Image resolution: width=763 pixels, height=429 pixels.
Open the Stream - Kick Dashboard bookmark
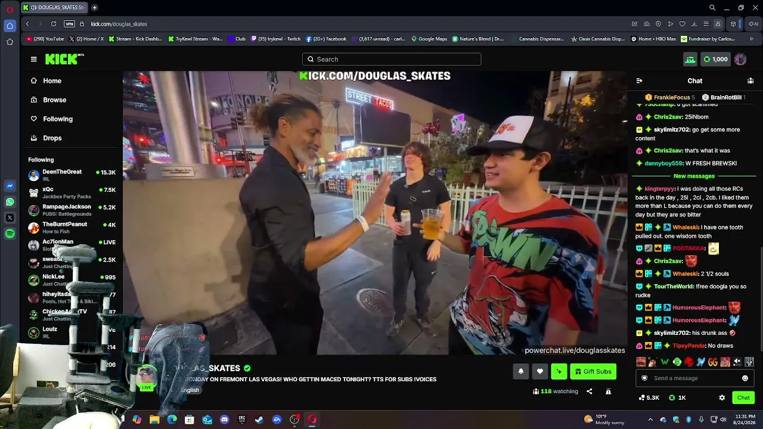[x=136, y=39]
